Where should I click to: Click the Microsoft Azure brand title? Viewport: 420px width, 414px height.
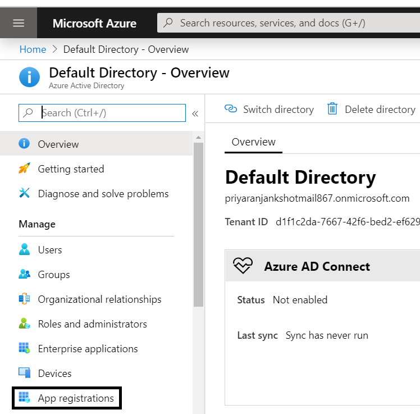(94, 24)
